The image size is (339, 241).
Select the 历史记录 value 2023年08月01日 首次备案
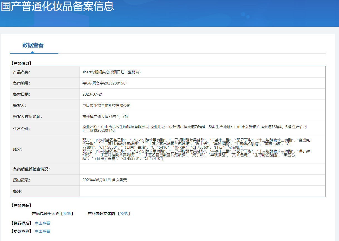tap(105, 180)
